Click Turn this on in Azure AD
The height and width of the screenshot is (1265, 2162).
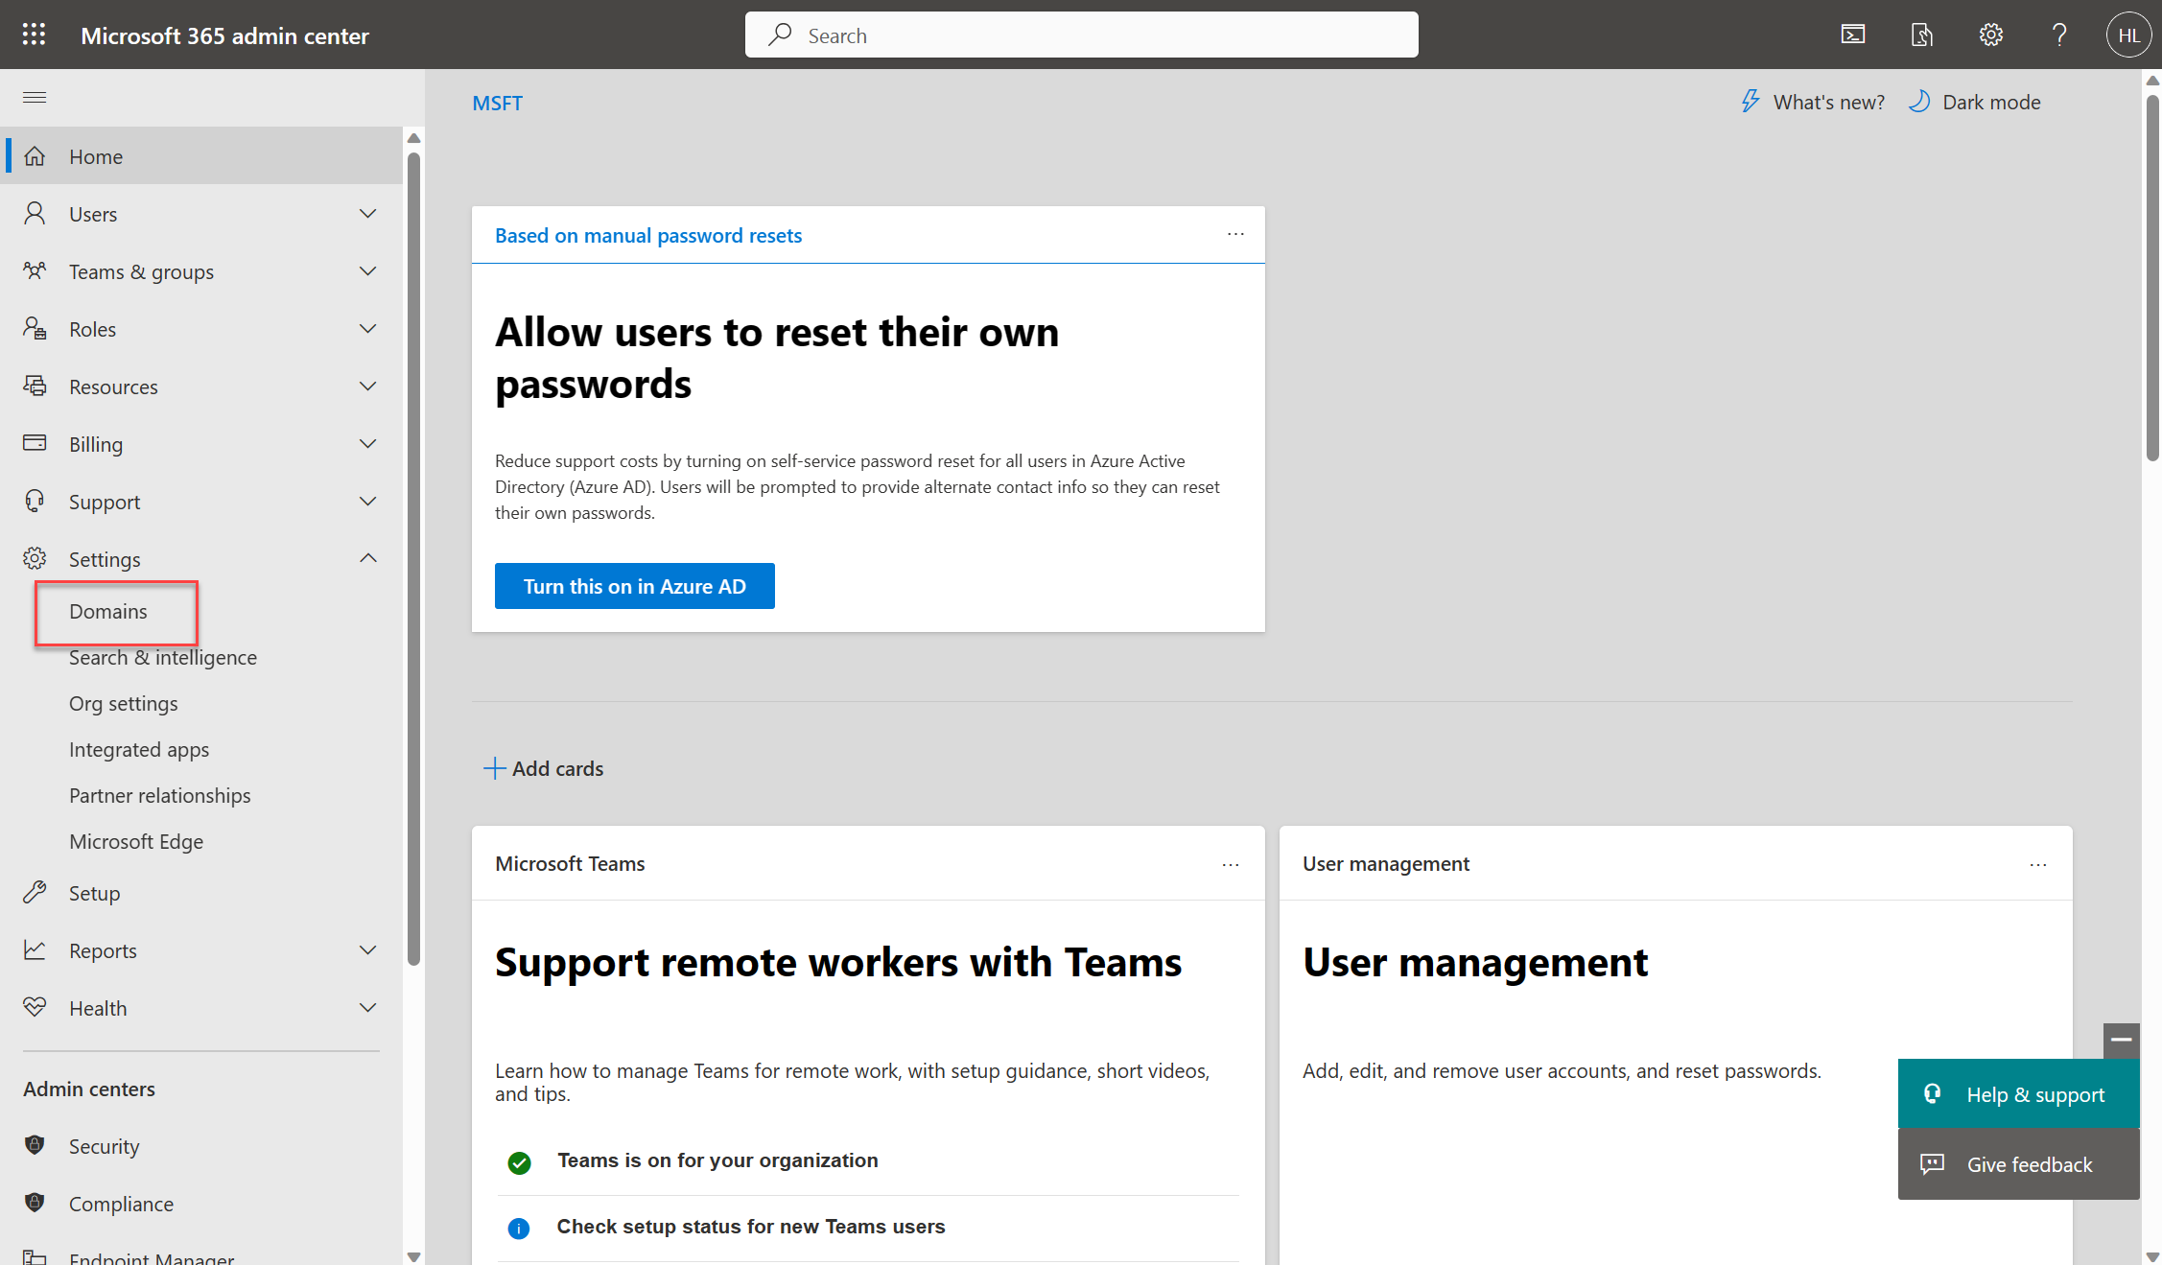(634, 585)
